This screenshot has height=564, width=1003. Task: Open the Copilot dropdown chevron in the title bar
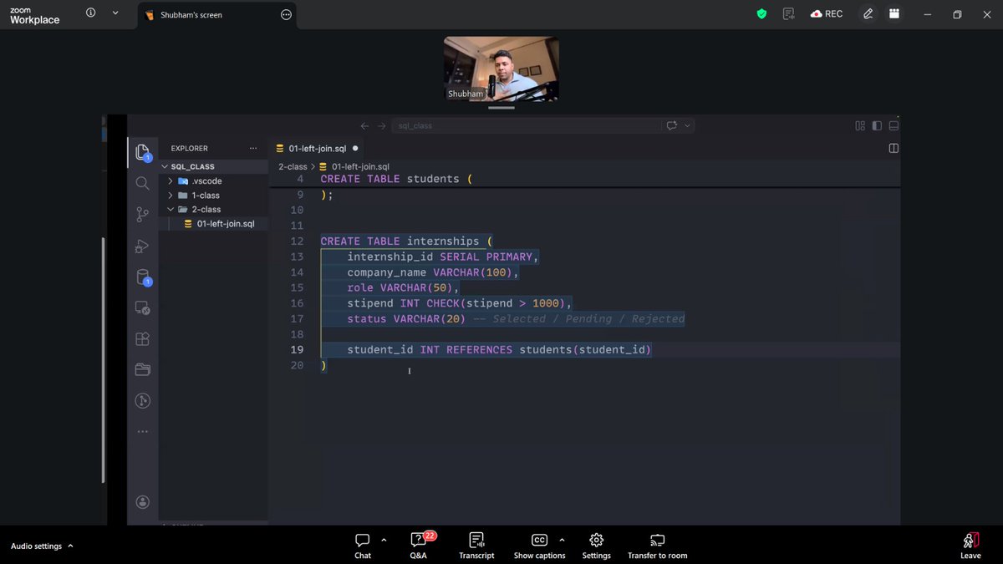click(x=688, y=126)
